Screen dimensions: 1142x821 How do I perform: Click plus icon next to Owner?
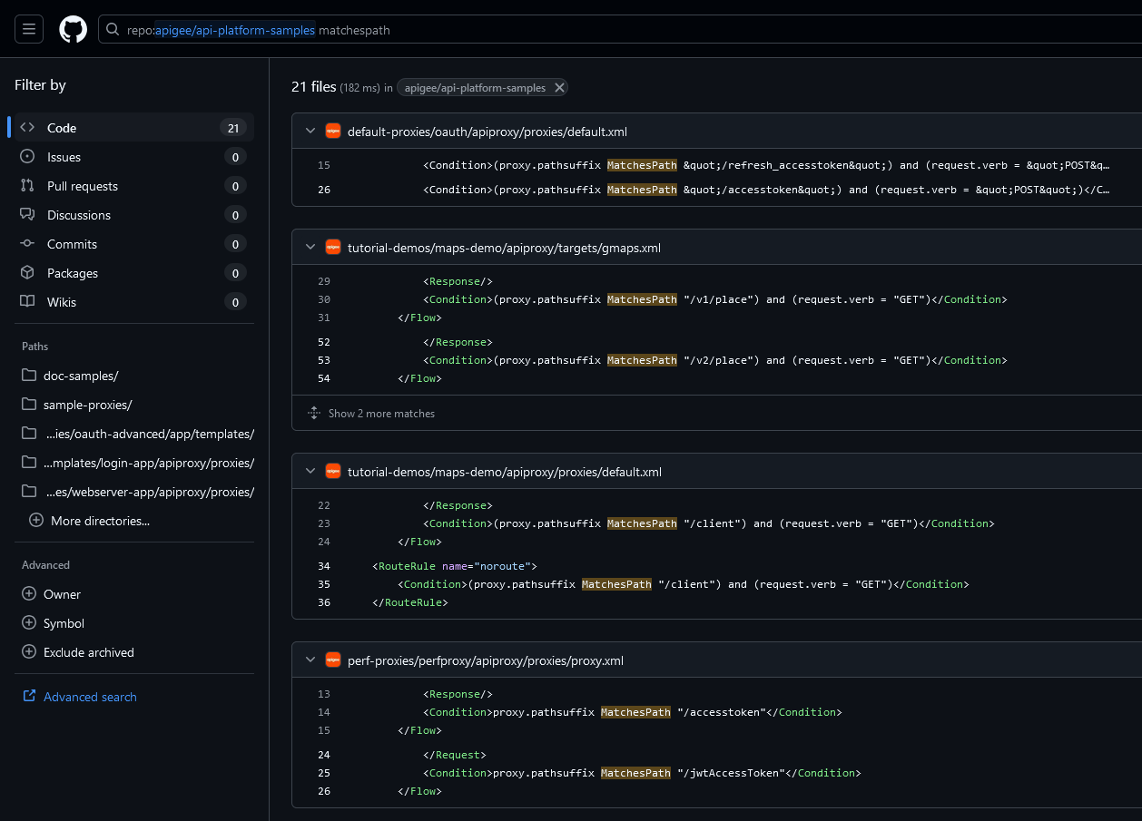pyautogui.click(x=29, y=594)
